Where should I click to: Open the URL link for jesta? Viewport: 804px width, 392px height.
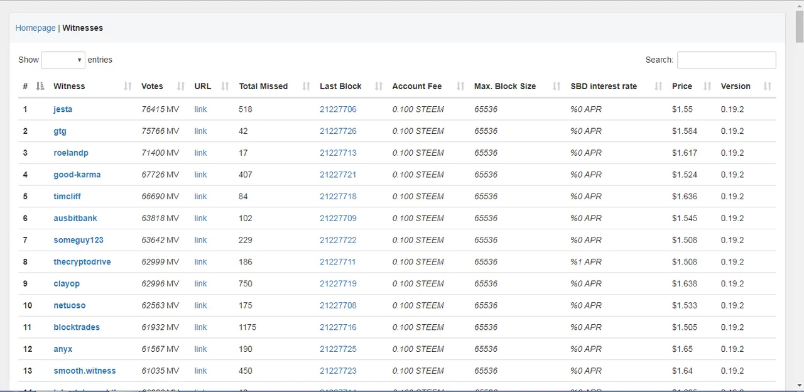(200, 109)
